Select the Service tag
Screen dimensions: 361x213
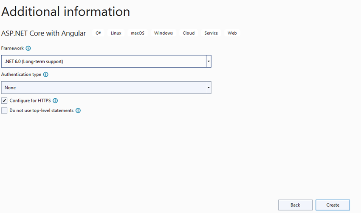tap(211, 33)
